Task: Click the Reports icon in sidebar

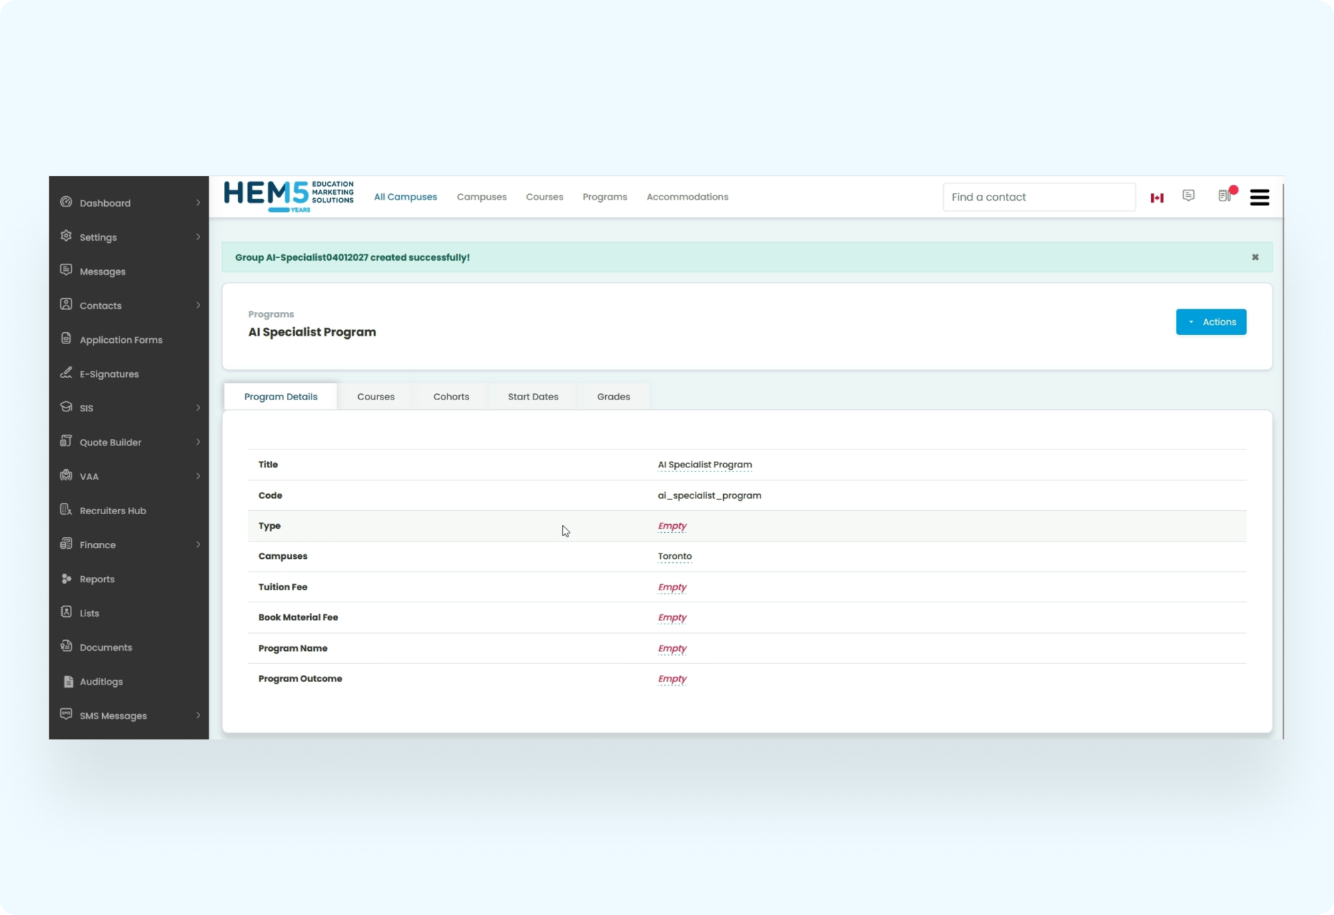Action: [66, 578]
